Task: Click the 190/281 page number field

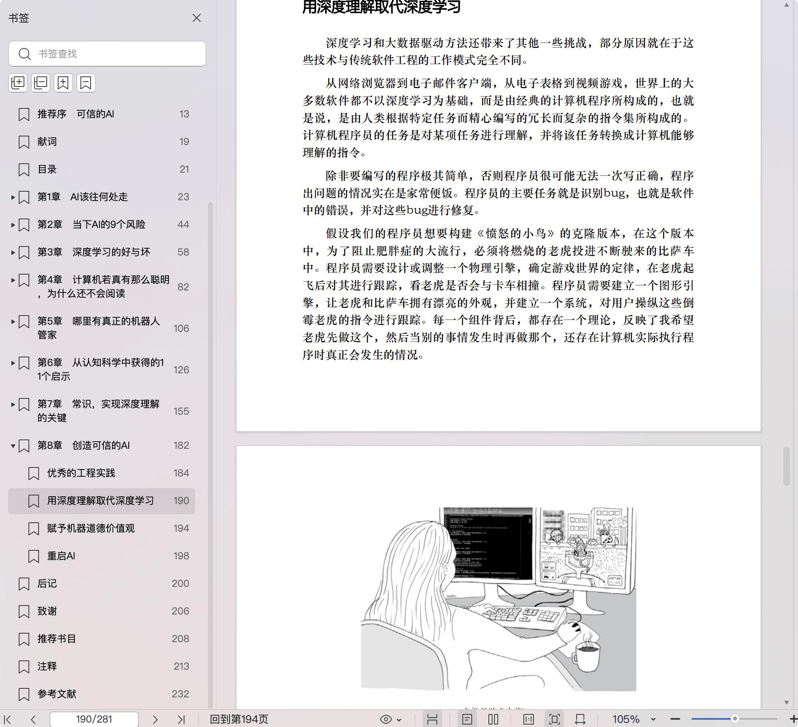Action: point(94,719)
